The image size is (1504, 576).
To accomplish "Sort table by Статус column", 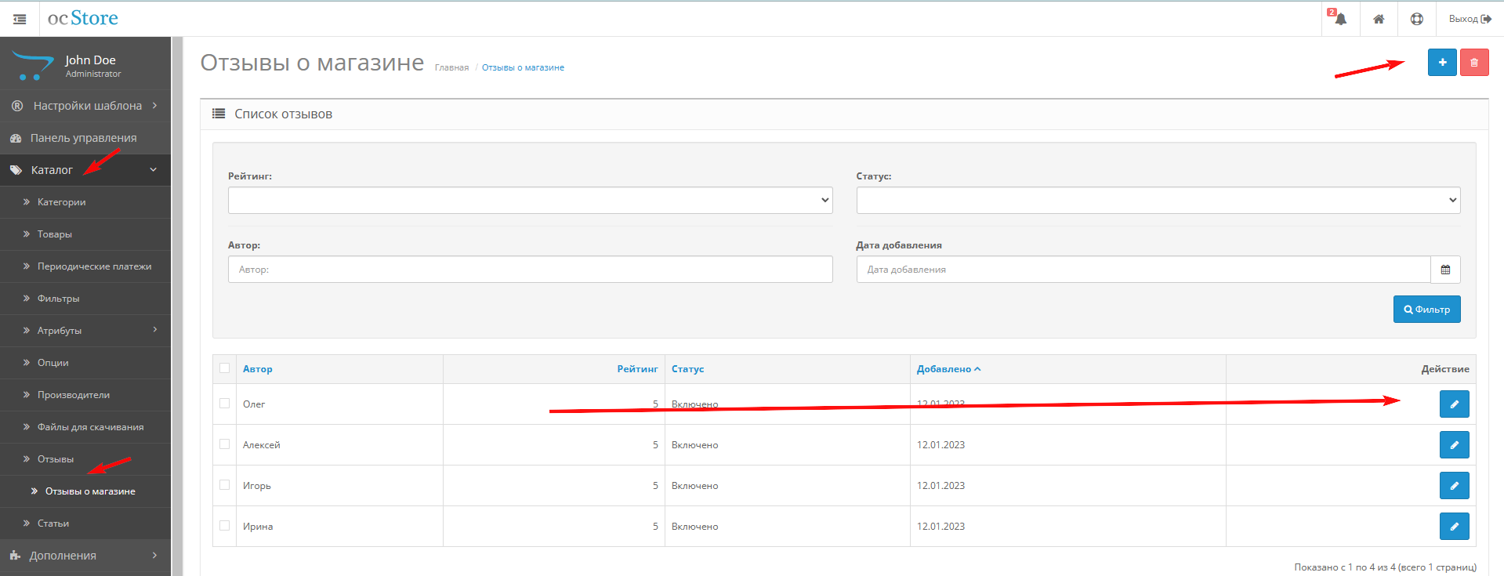I will (x=687, y=369).
